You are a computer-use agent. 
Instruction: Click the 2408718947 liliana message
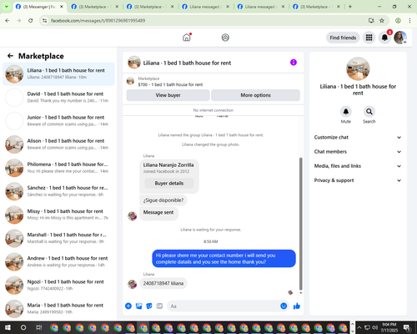163,283
